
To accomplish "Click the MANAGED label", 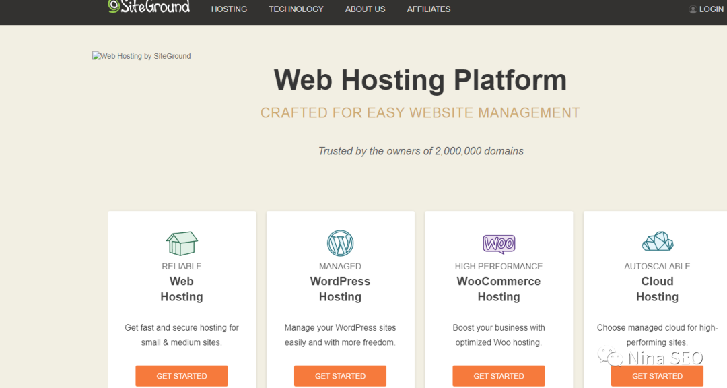I will 341,266.
